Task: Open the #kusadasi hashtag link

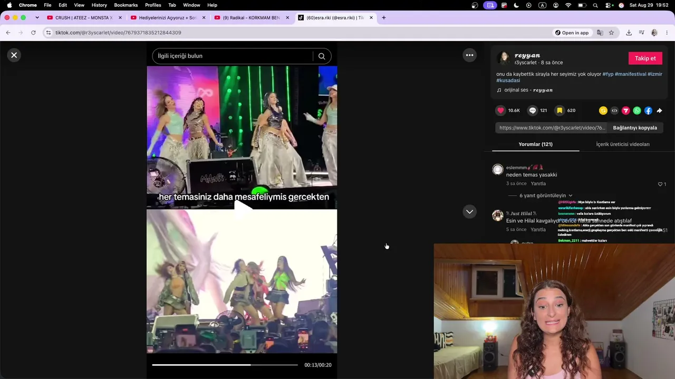Action: pos(508,81)
